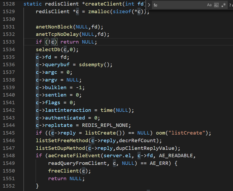Click anetTcpNoDelay function call
Image resolution: width=233 pixels, height=191 pixels.
57,34
